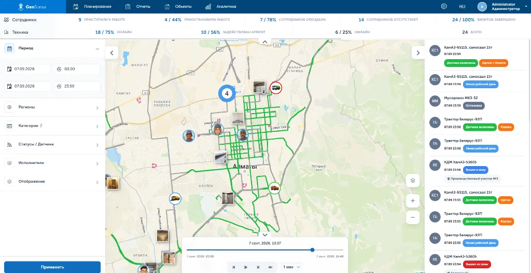Expand the Отображение section
This screenshot has height=273, width=531.
[97, 183]
